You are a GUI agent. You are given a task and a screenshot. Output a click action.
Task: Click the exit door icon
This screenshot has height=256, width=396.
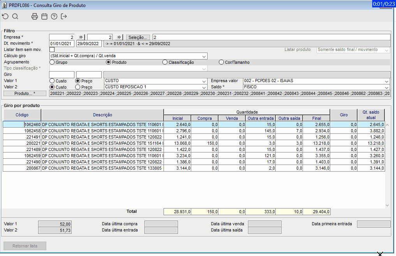pyautogui.click(x=64, y=16)
